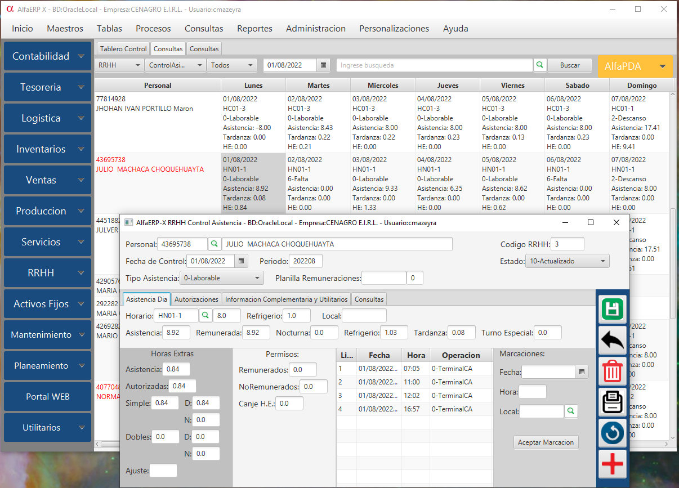Open the Tipo Asistencia dropdown
This screenshot has width=679, height=488.
click(x=221, y=278)
